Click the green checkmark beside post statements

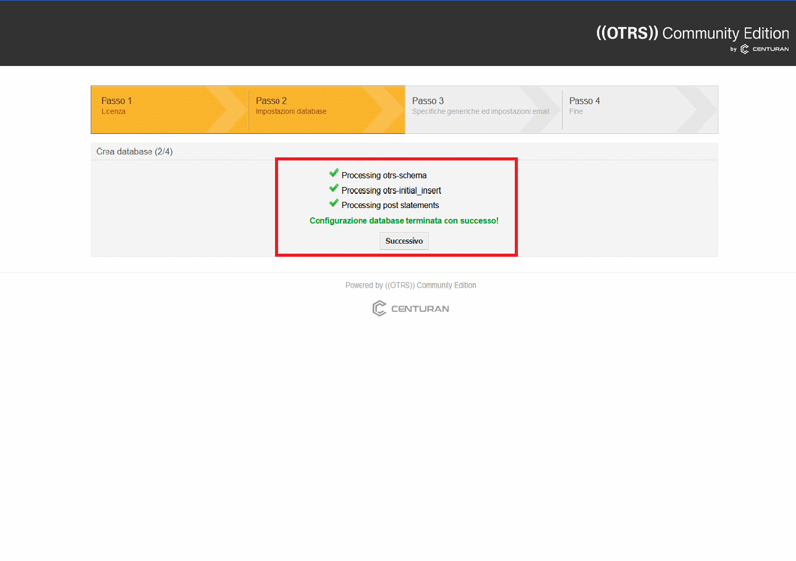click(x=334, y=203)
